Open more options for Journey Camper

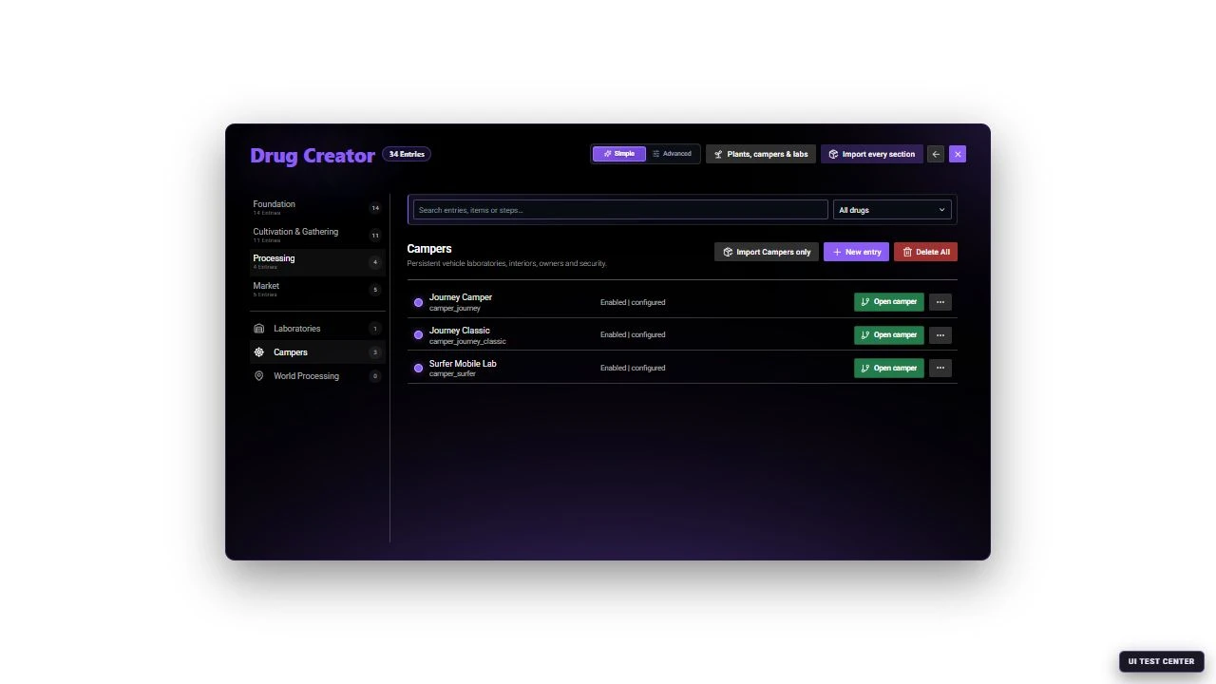click(x=940, y=302)
